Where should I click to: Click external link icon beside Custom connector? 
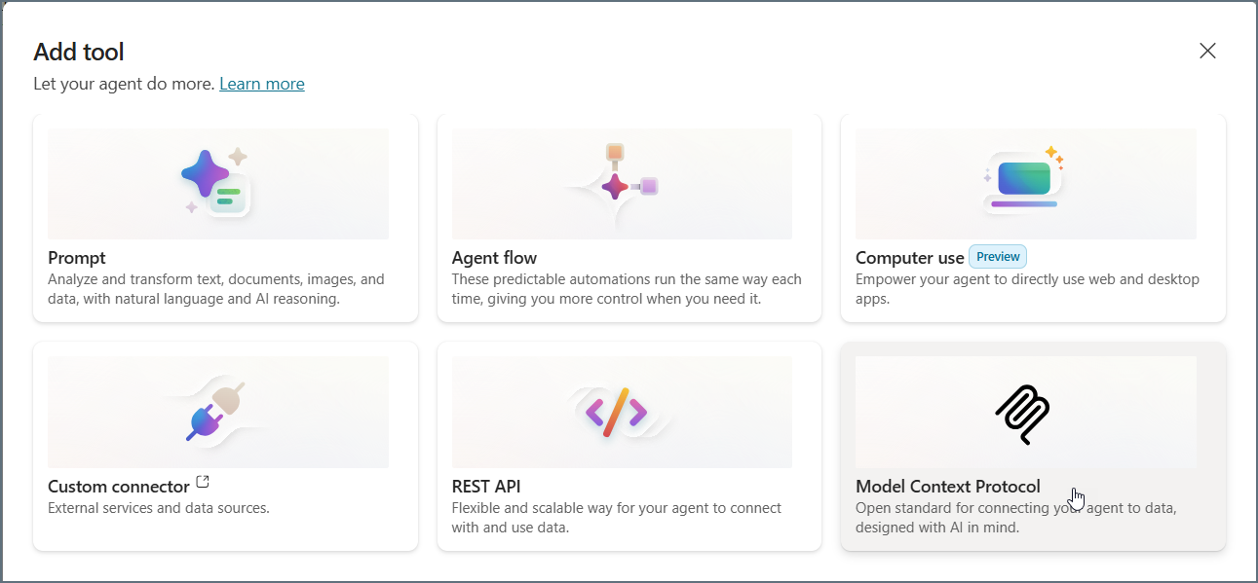(203, 482)
